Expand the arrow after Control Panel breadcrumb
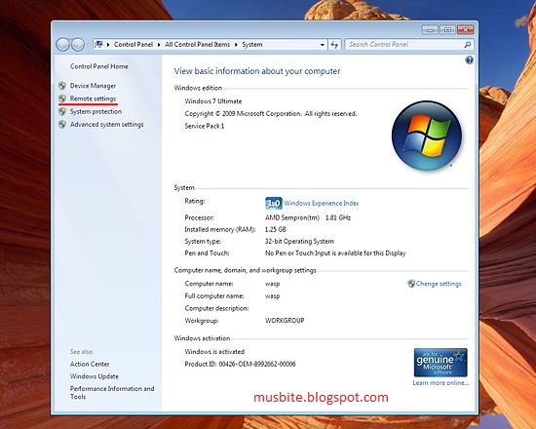Screen dimensions: 536x429 [x=159, y=45]
